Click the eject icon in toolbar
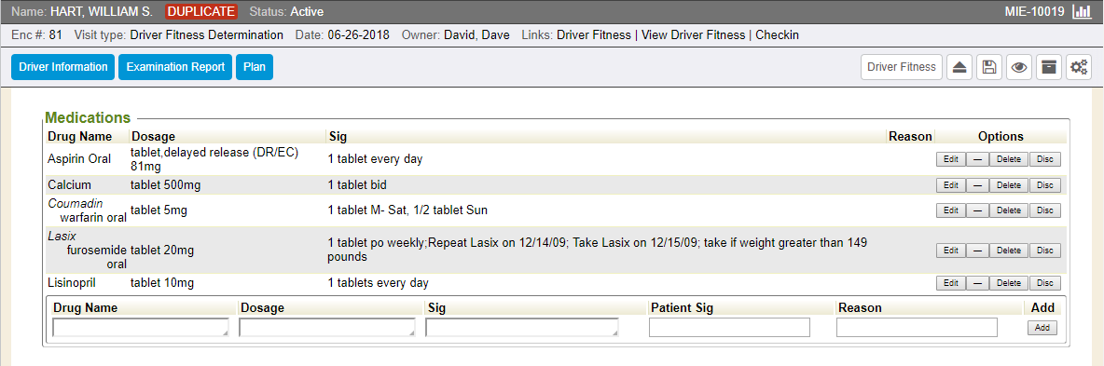1104x366 pixels. (959, 67)
